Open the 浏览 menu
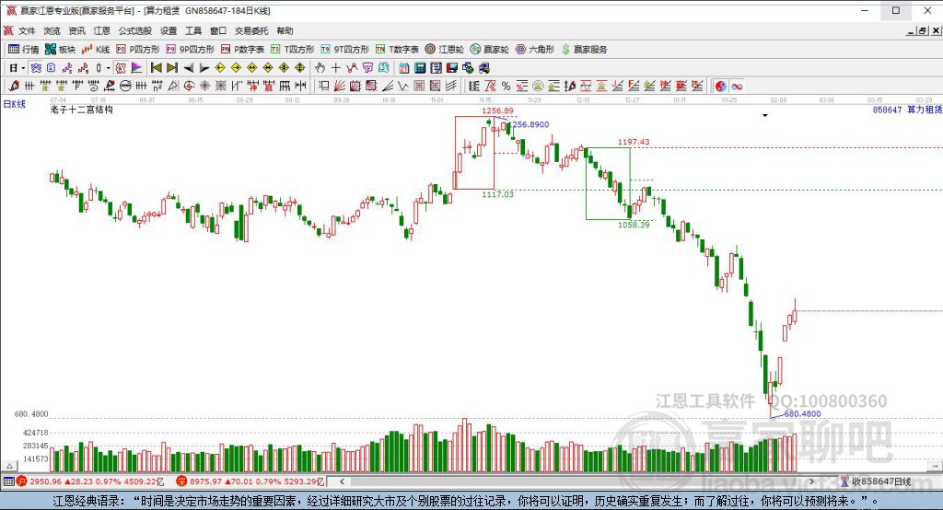 point(52,30)
